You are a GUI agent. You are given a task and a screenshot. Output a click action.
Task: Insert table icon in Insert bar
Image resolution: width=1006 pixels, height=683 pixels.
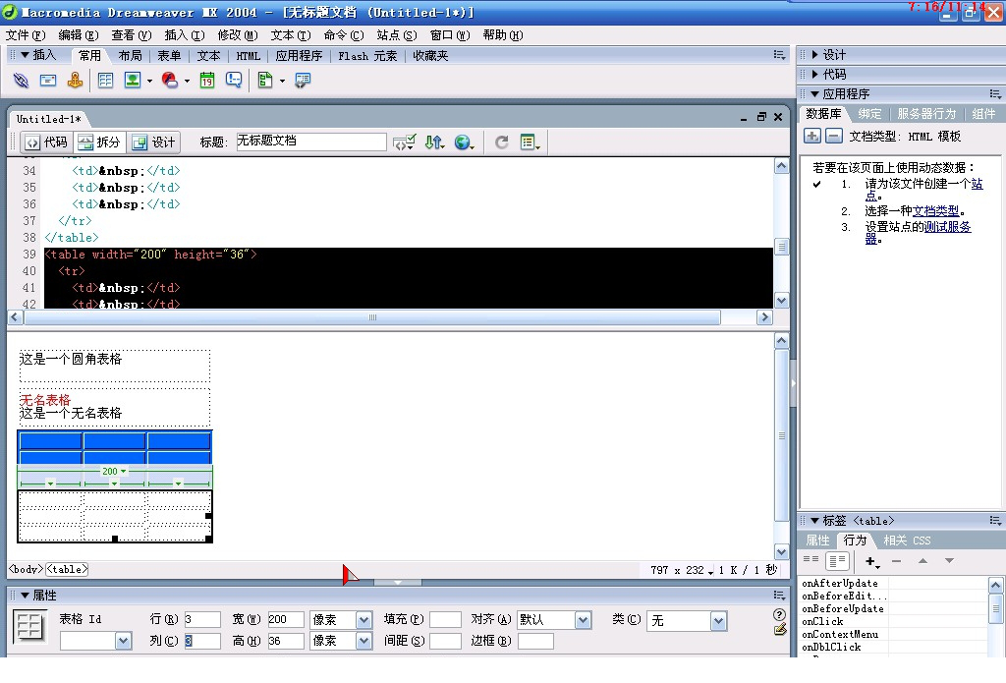pyautogui.click(x=105, y=81)
